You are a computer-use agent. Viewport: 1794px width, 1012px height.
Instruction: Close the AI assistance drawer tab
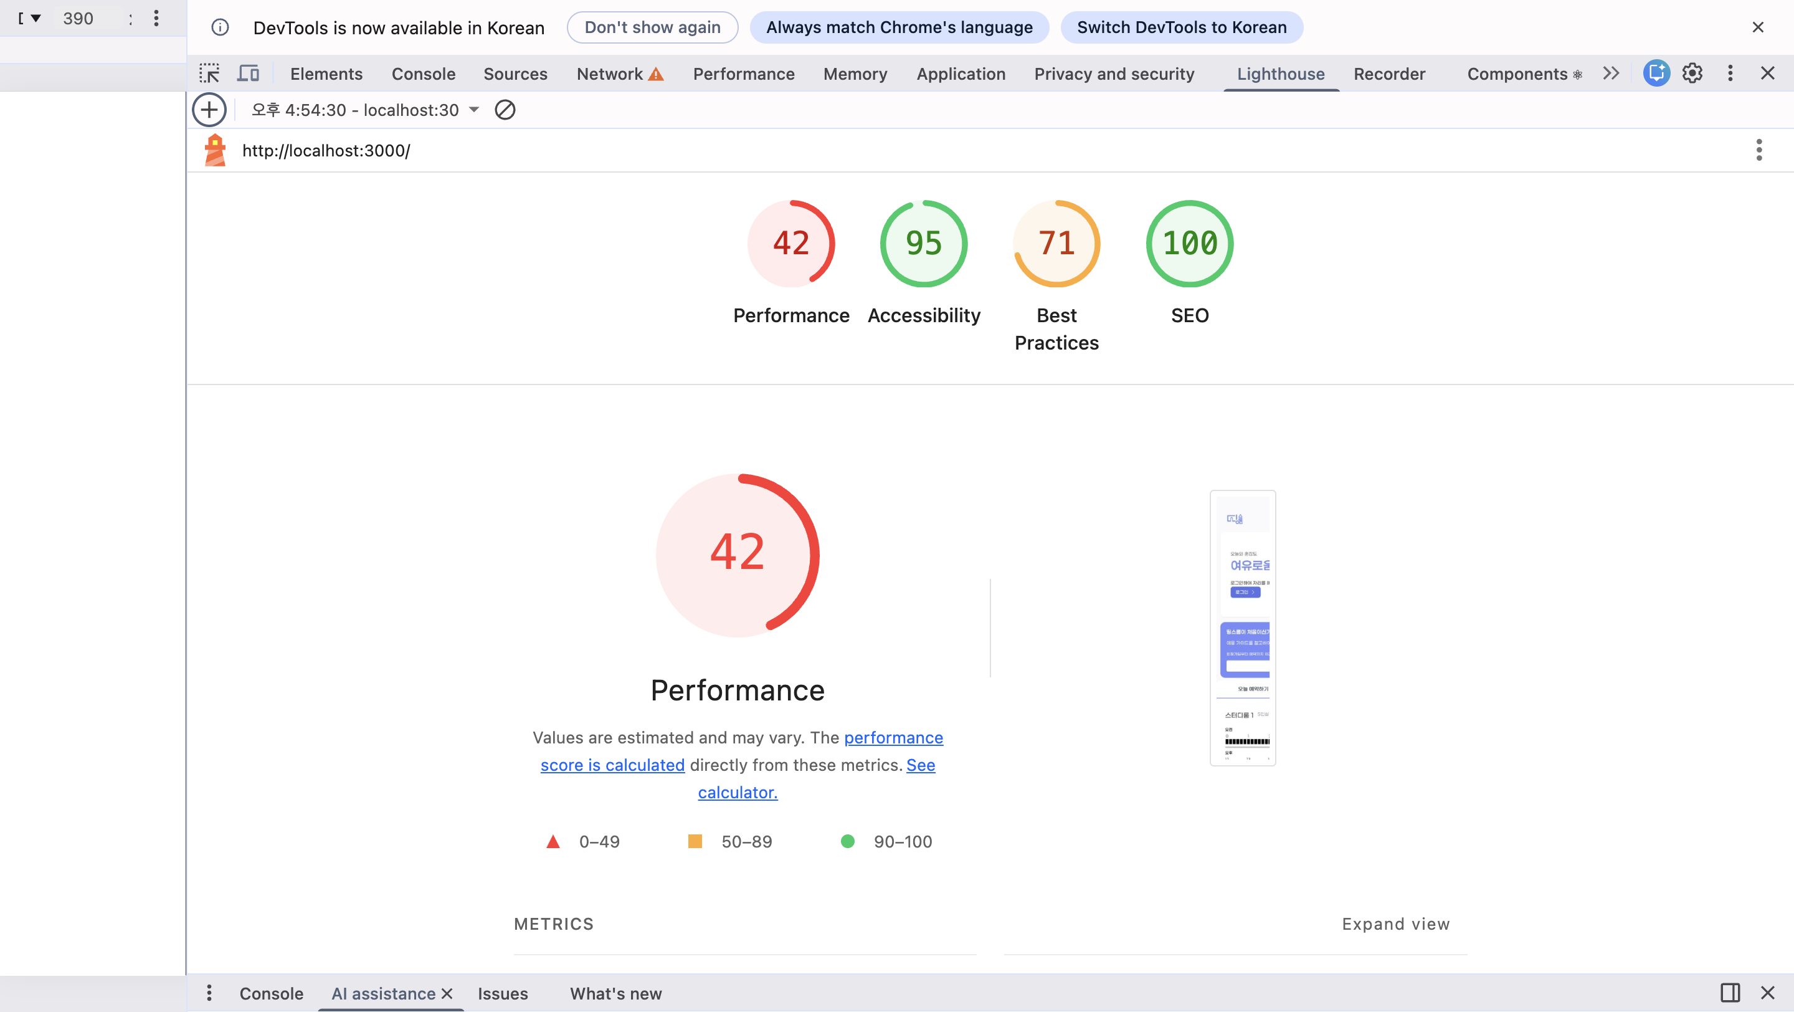[x=447, y=993]
